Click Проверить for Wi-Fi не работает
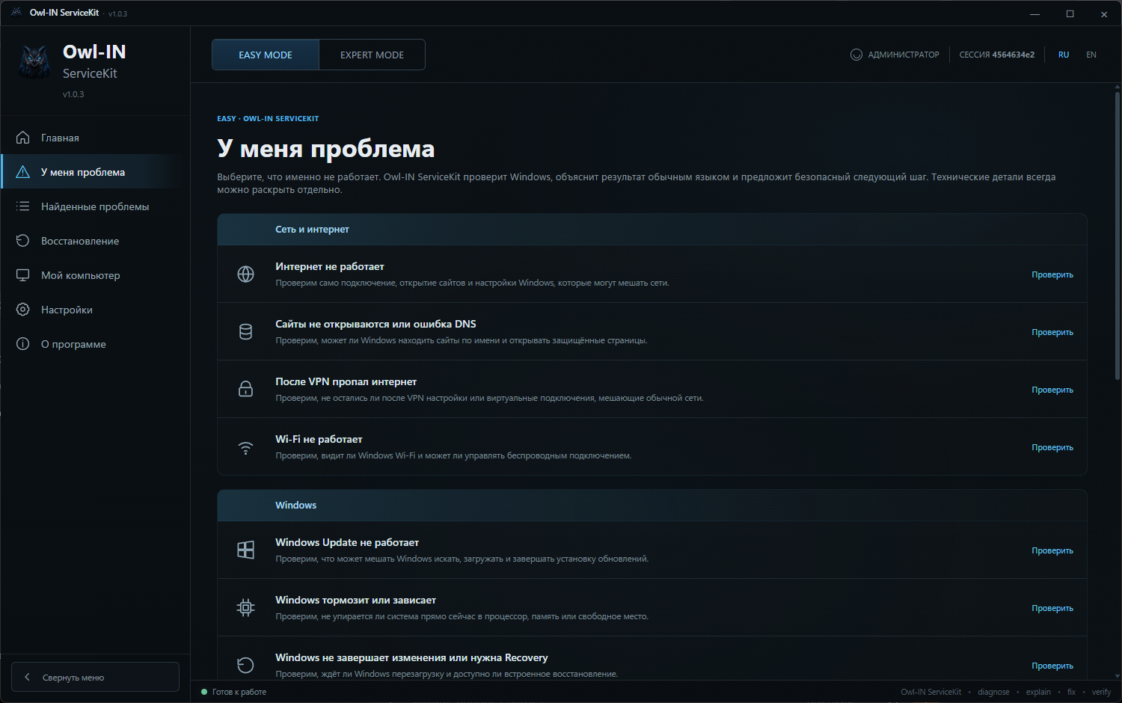 [x=1052, y=447]
